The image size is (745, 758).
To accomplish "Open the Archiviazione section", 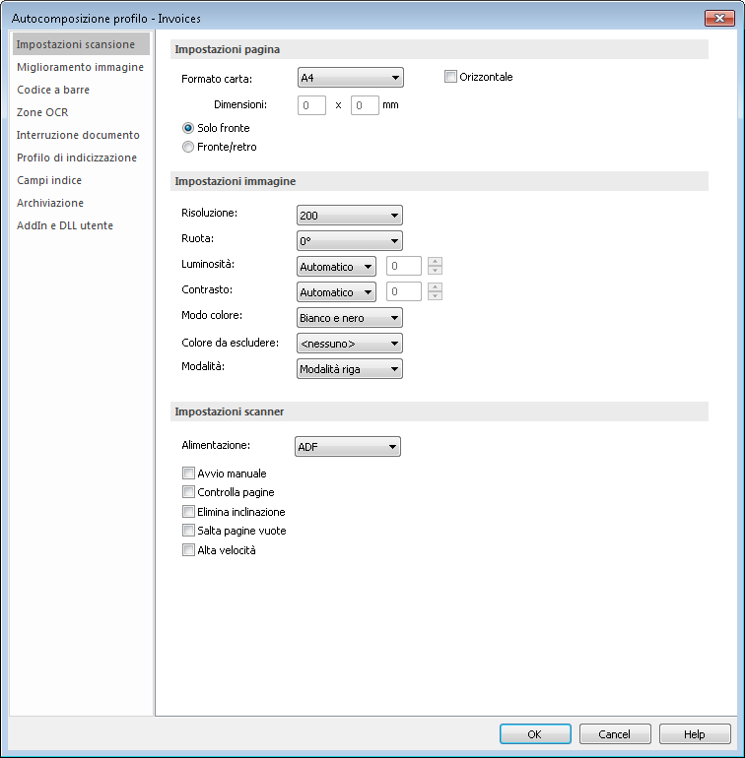I will point(50,203).
